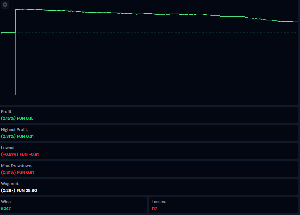Select the Highest Profit label
The width and height of the screenshot is (300, 215).
14,130
